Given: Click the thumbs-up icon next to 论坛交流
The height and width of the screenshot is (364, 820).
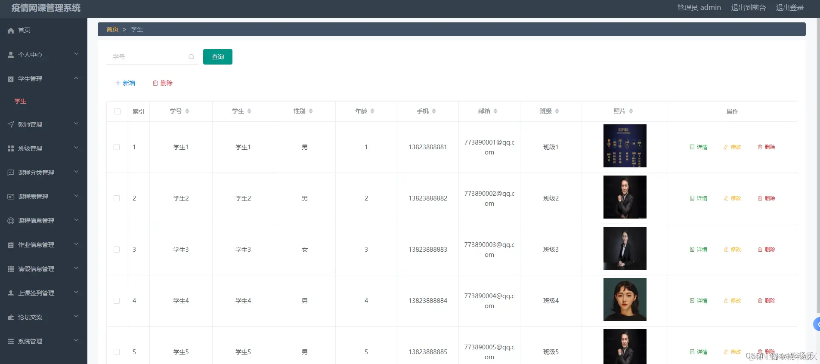Looking at the screenshot, I should point(11,317).
